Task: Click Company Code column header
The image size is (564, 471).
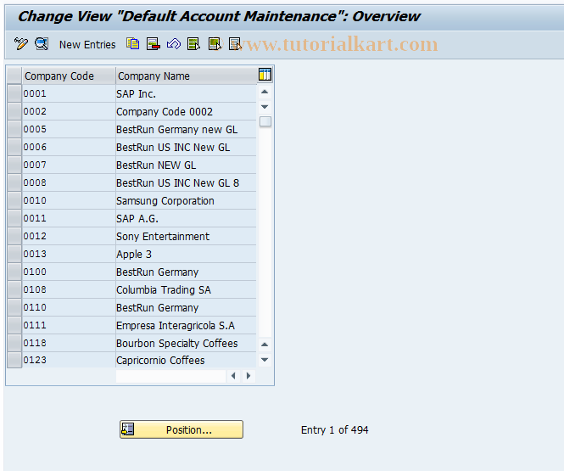Action: tap(69, 76)
